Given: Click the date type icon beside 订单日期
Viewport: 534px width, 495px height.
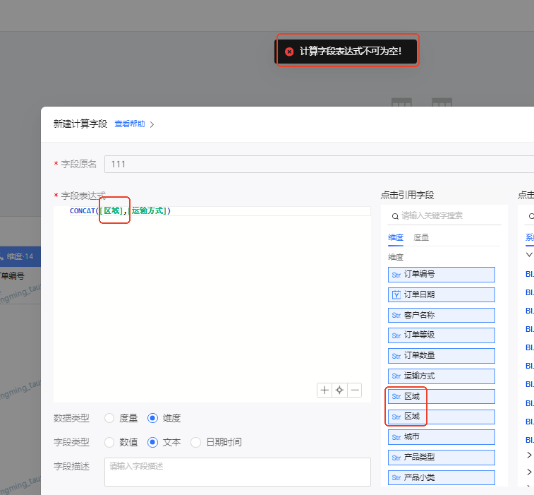Looking at the screenshot, I should click(x=396, y=294).
